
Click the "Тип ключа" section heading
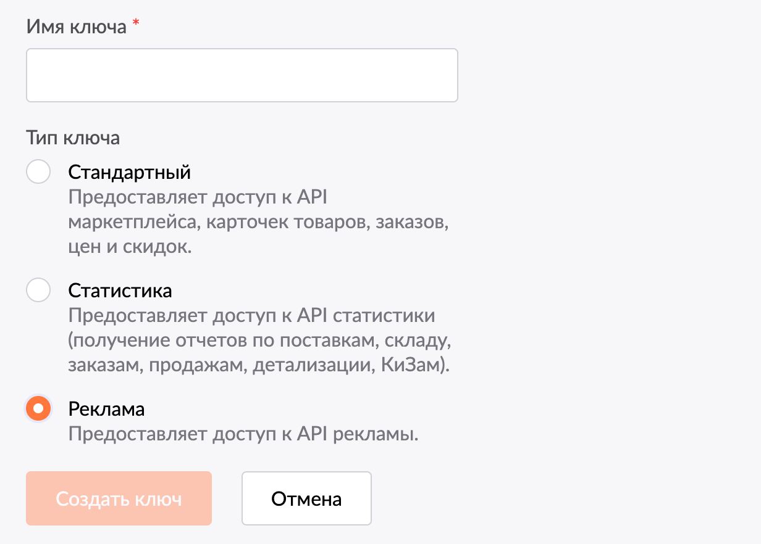pyautogui.click(x=73, y=138)
